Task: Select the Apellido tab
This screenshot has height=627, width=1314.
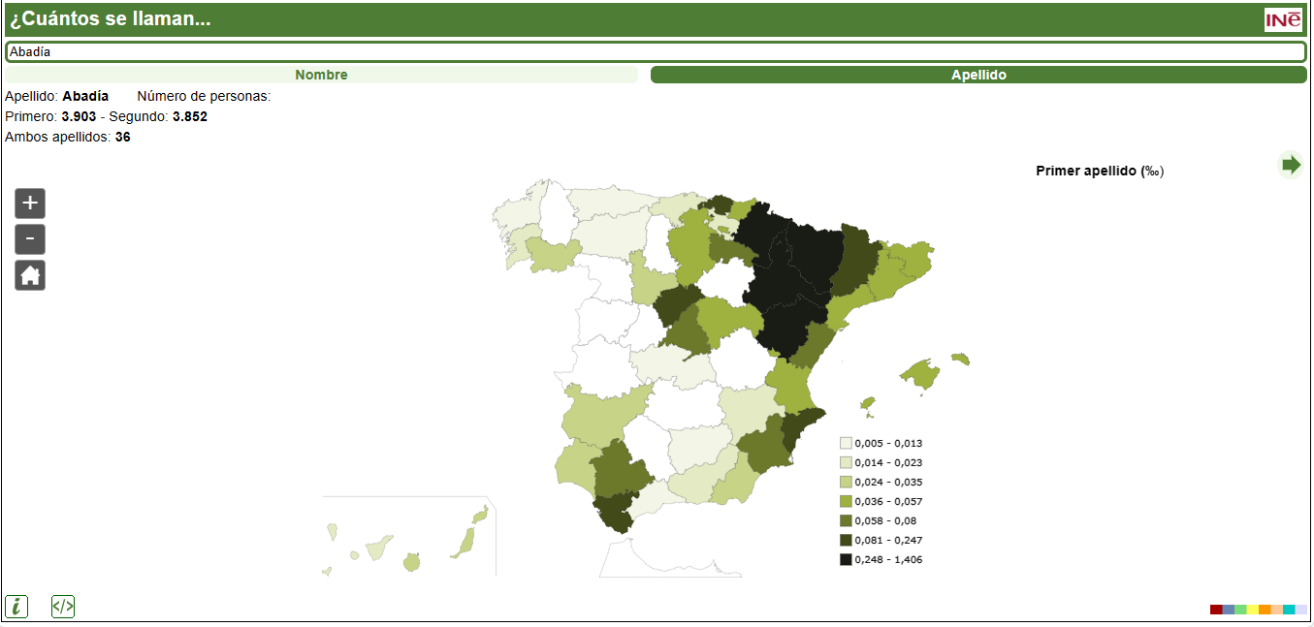Action: click(978, 75)
